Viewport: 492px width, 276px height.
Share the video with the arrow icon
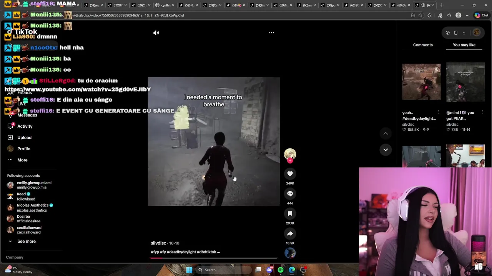coord(290,233)
